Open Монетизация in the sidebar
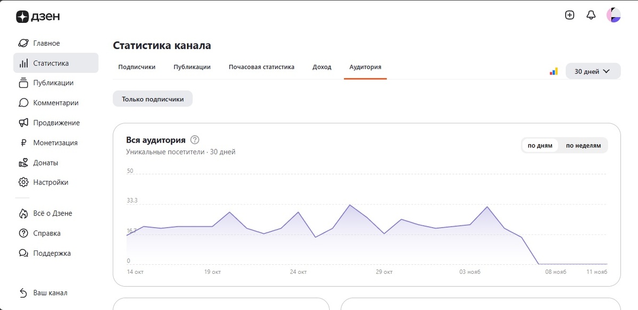The width and height of the screenshot is (638, 310). 56,143
